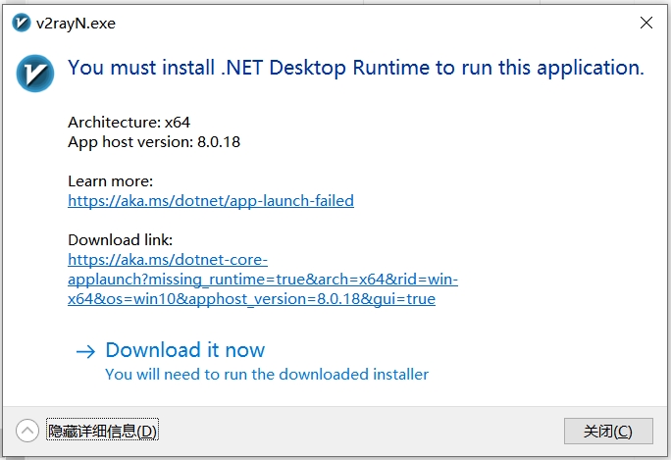
Task: Click the App host version: 8.0.18 line
Action: coord(154,142)
